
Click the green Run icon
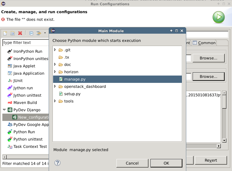pyautogui.click(x=219, y=17)
